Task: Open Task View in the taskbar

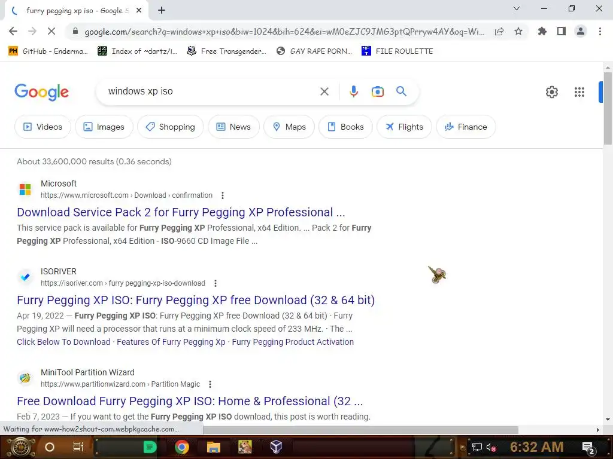Action: click(x=78, y=447)
